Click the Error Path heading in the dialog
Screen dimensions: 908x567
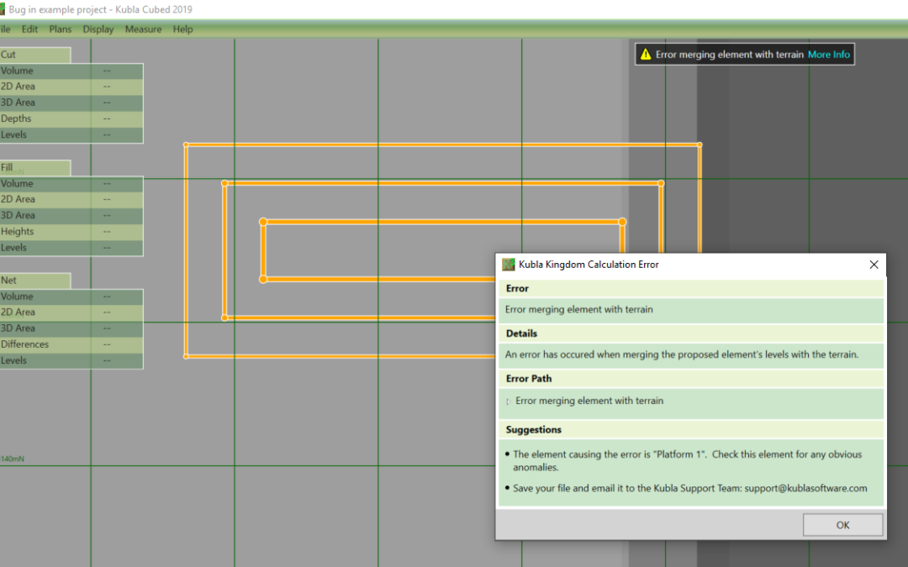(x=529, y=378)
